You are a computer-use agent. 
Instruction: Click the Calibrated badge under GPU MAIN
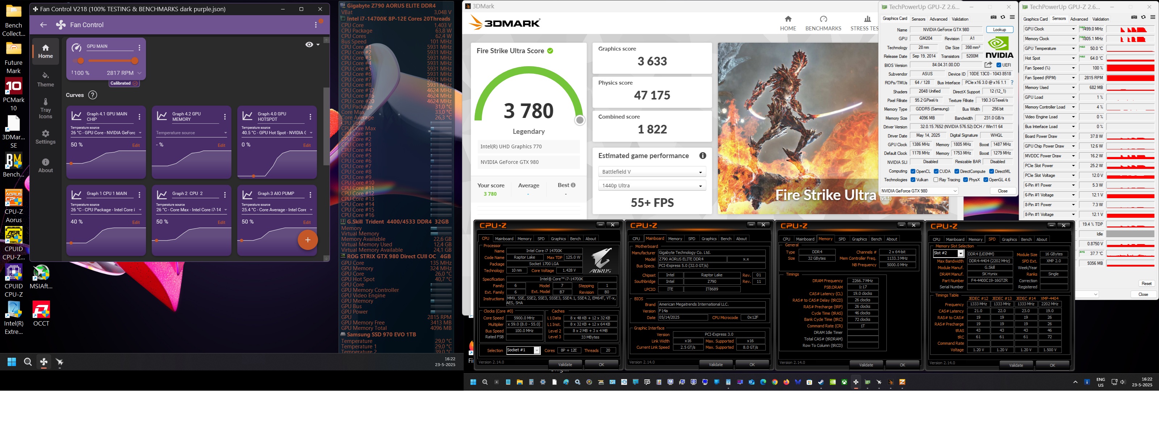(x=124, y=83)
